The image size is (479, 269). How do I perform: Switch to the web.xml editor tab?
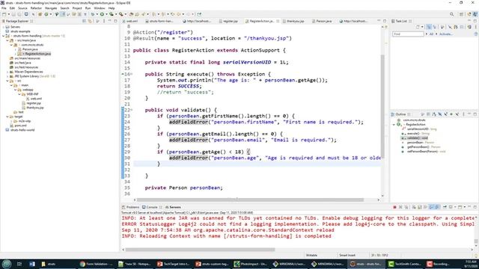(130, 21)
